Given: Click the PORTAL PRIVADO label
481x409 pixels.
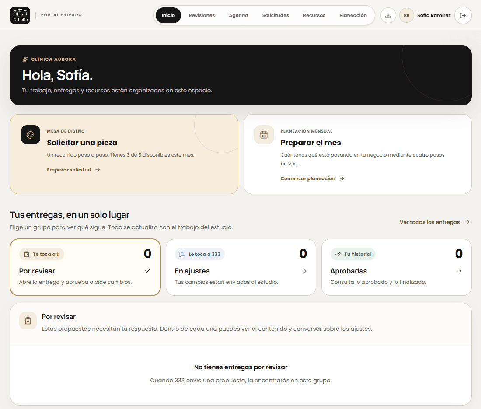Looking at the screenshot, I should (61, 15).
